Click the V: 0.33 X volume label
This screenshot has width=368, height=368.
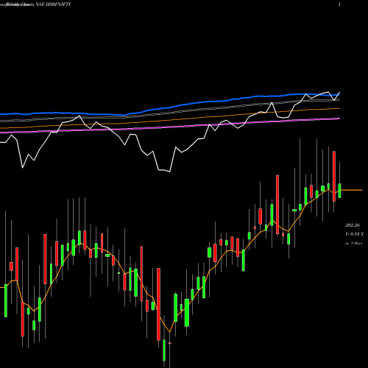(x=354, y=234)
